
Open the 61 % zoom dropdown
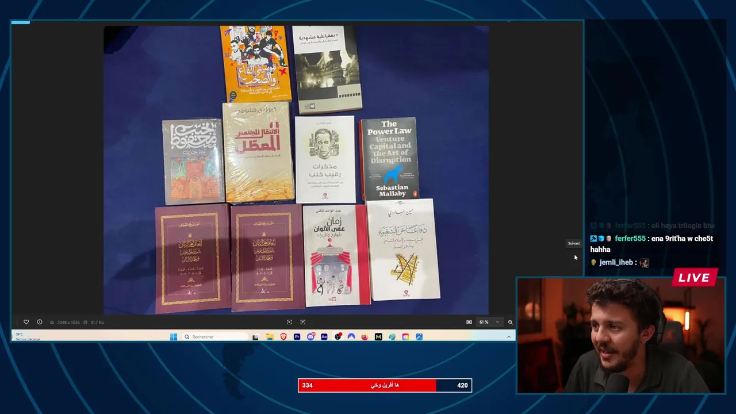click(489, 322)
